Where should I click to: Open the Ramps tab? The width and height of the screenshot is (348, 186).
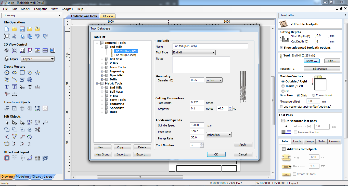click(x=309, y=141)
